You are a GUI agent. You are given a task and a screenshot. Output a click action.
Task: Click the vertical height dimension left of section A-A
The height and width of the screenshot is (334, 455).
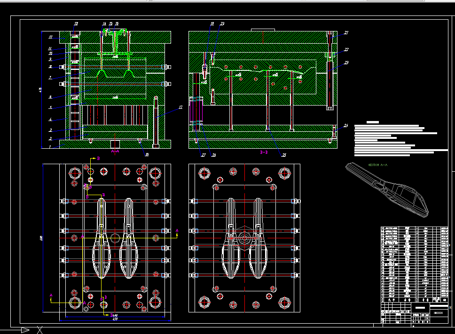point(40,90)
